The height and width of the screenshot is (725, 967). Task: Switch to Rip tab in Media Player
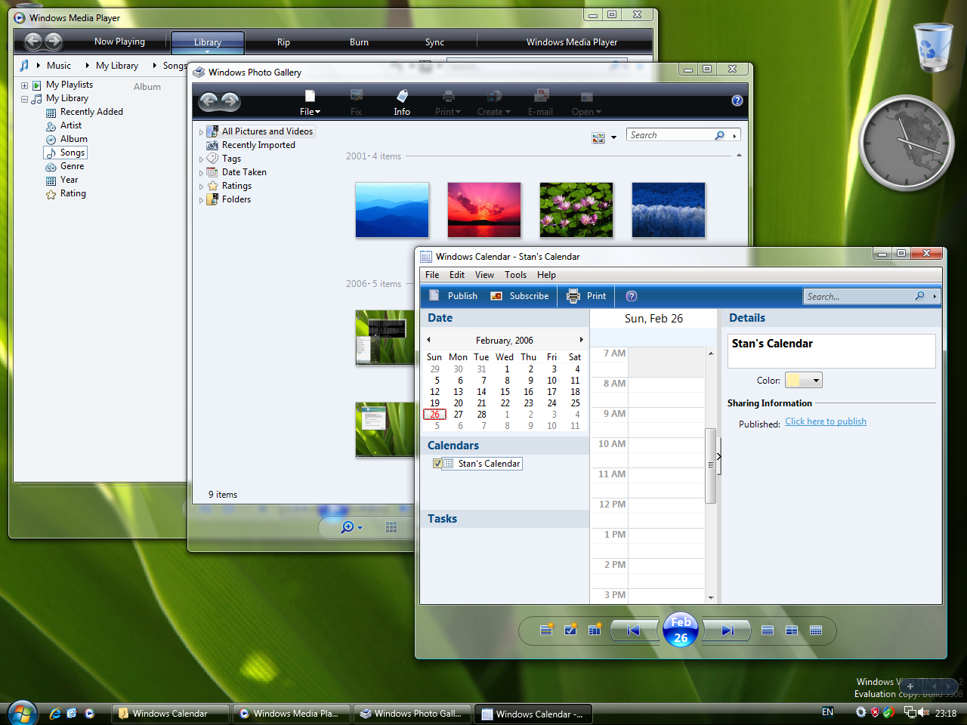pyautogui.click(x=283, y=42)
